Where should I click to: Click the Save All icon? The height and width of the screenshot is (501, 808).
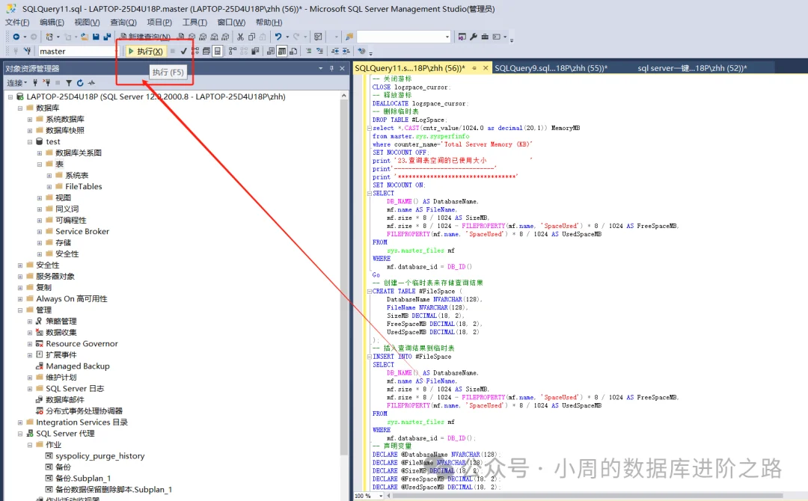click(x=107, y=37)
